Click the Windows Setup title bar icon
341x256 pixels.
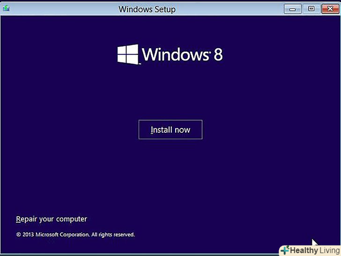[x=6, y=8]
